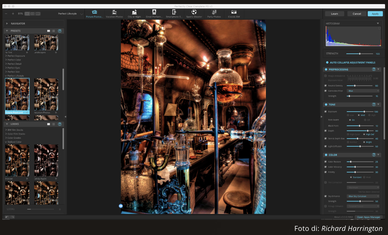
Task: Choose the Vacation Photos preset icon
Action: click(114, 12)
